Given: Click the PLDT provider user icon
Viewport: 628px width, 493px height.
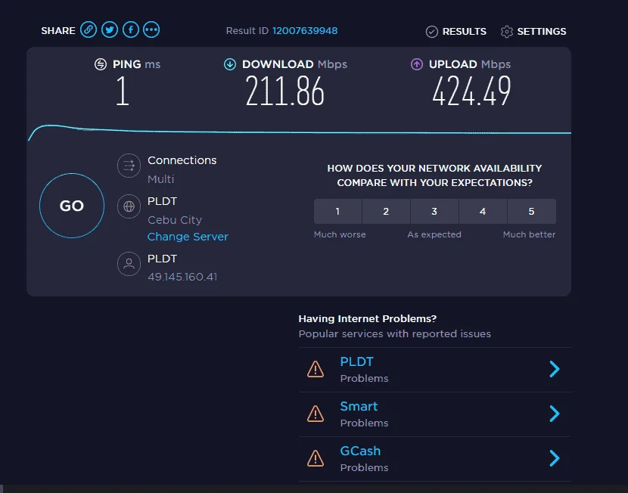Looking at the screenshot, I should click(129, 264).
